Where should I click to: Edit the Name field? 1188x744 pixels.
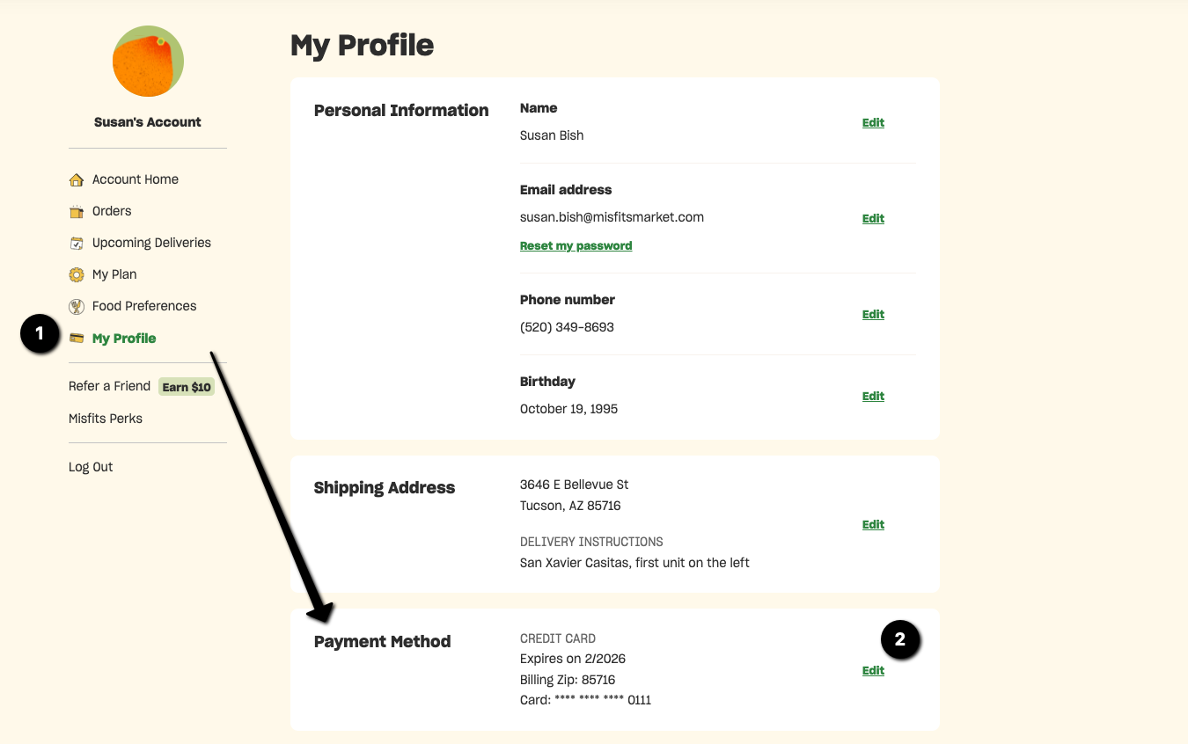873,123
